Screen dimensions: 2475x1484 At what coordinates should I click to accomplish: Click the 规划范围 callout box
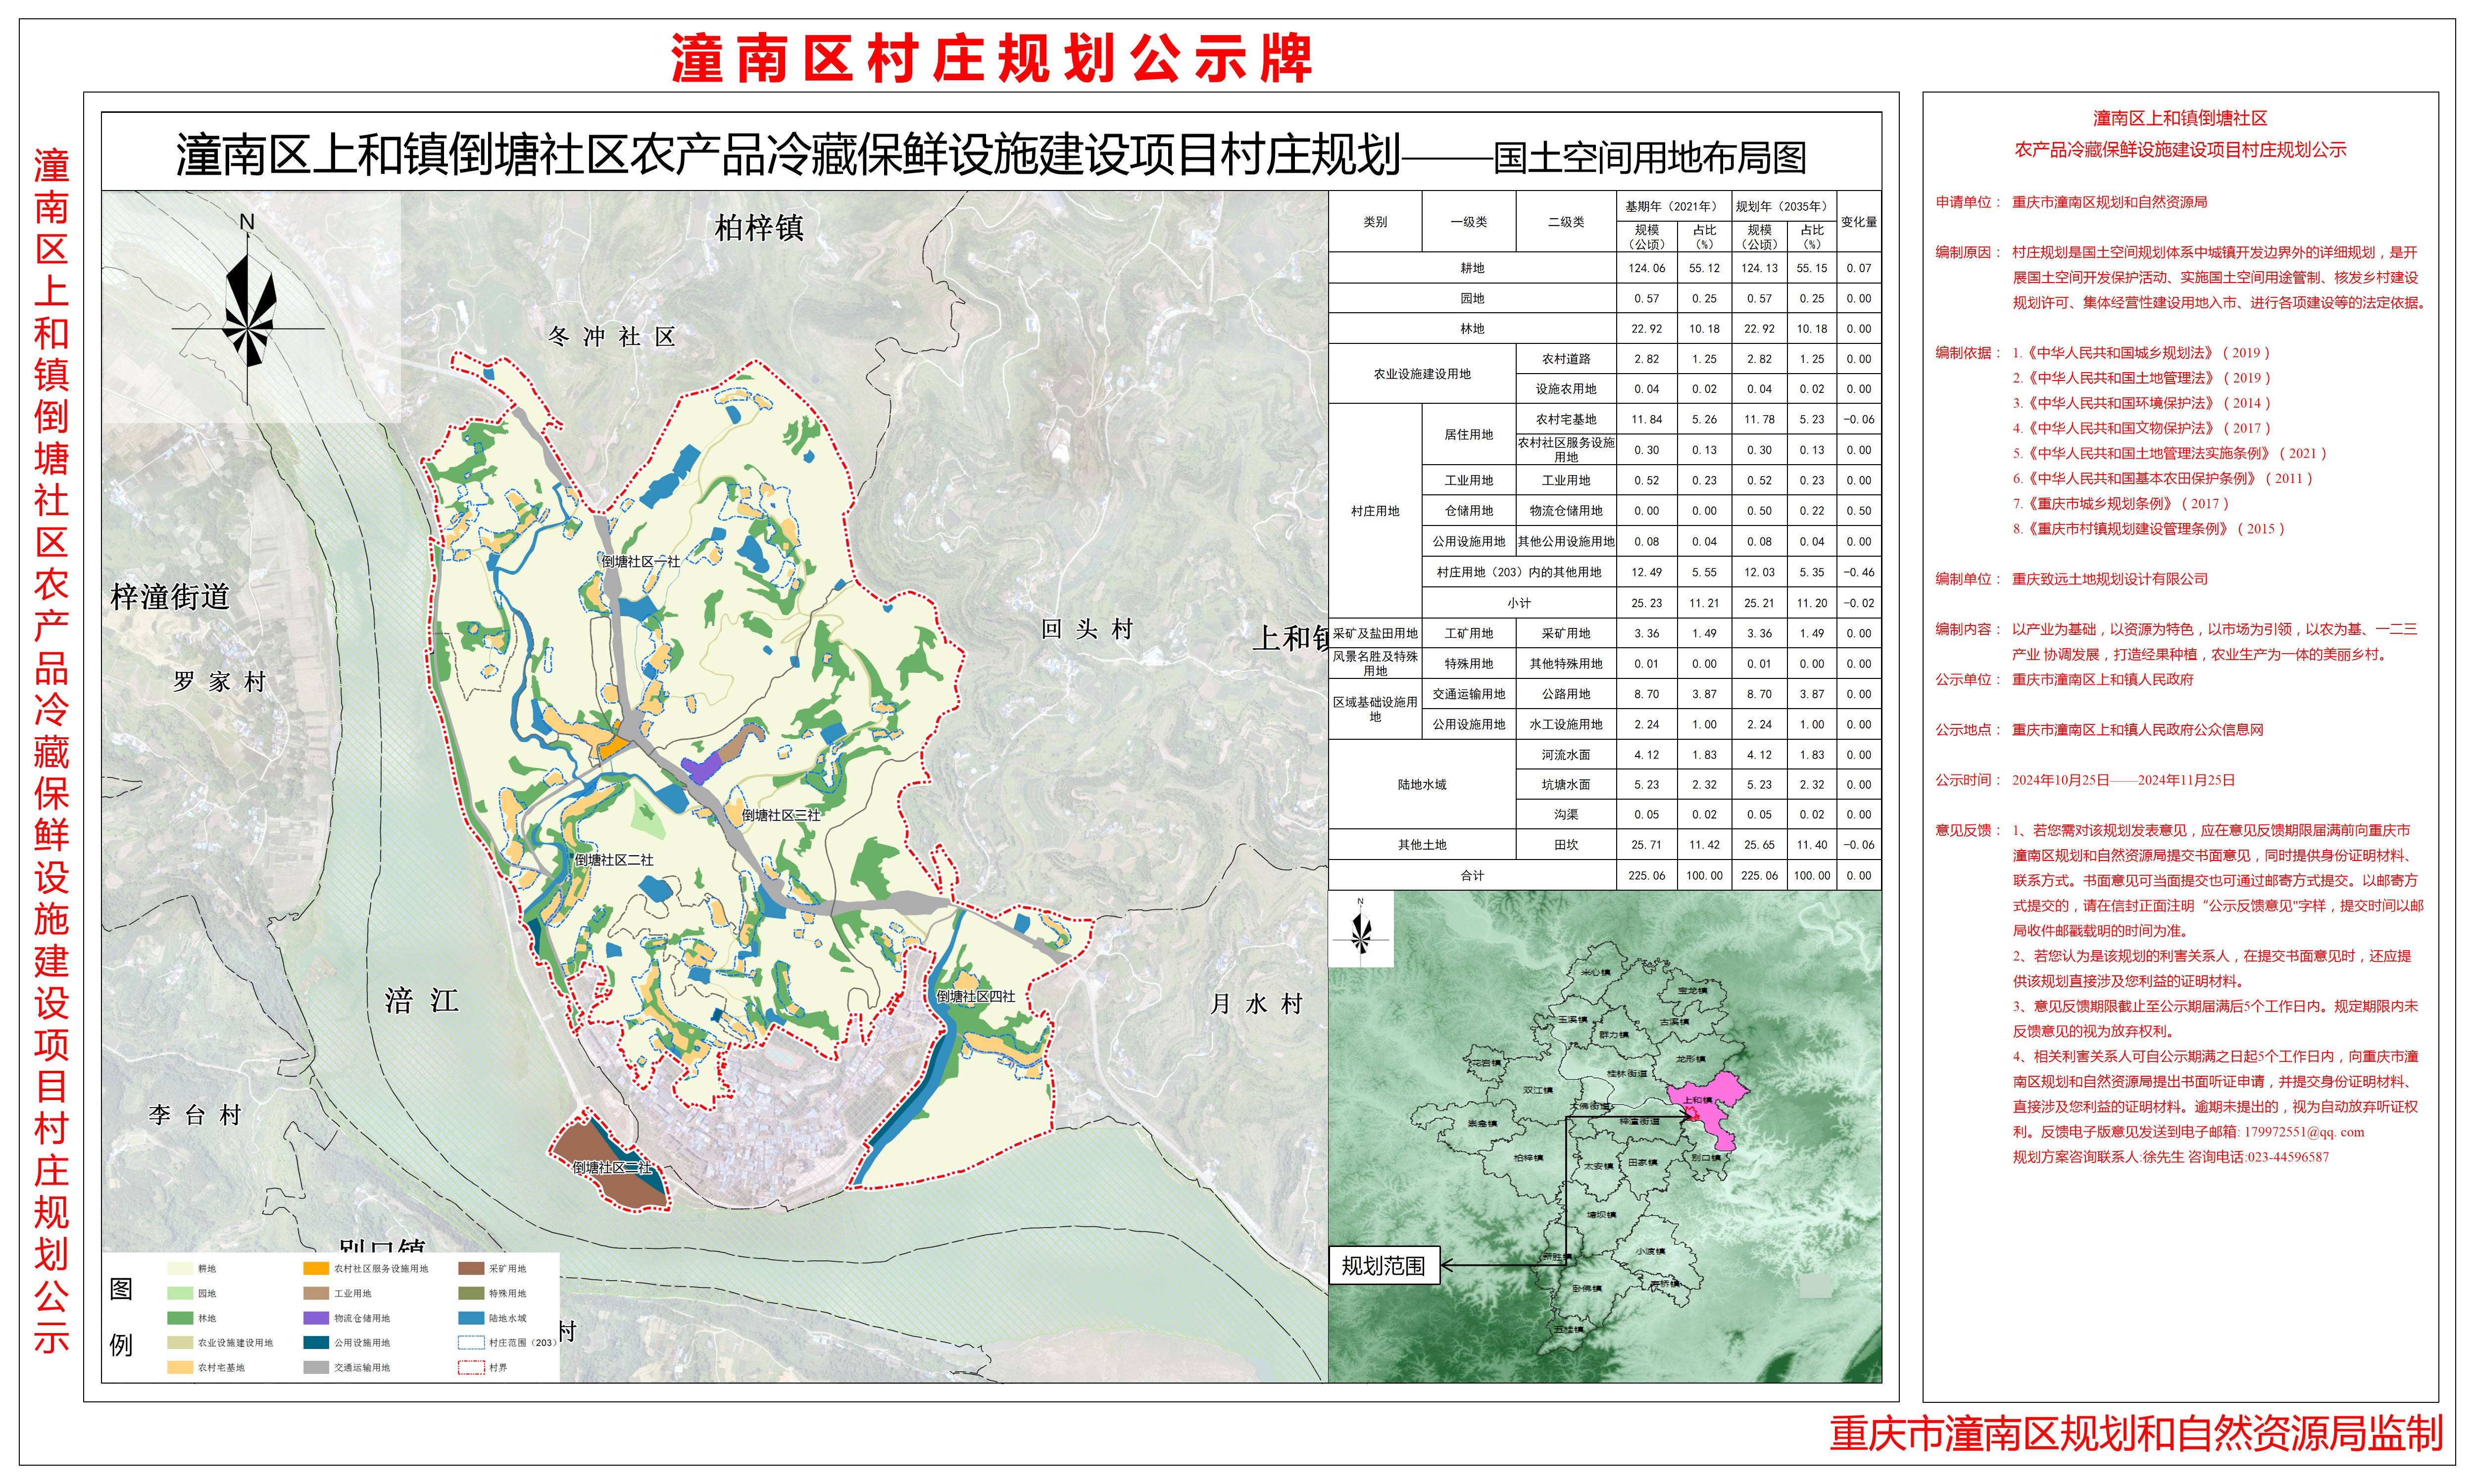coord(1384,1265)
